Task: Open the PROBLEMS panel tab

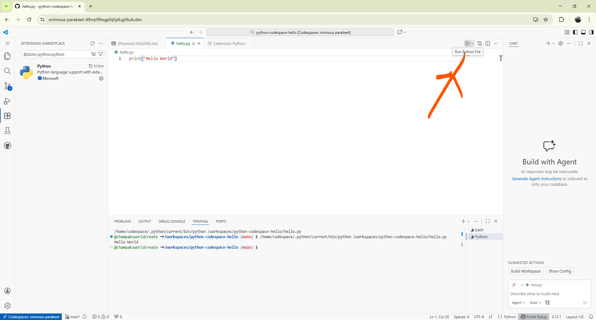Action: 123,221
